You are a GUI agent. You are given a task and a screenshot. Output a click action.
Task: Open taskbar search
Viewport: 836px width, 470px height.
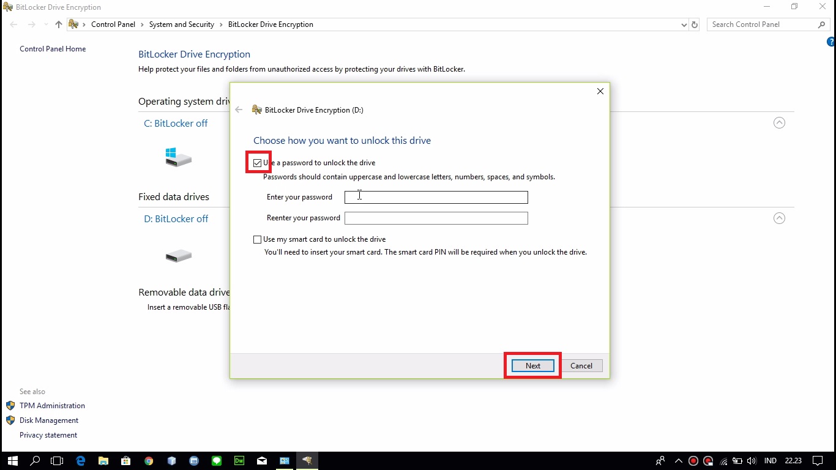point(35,461)
